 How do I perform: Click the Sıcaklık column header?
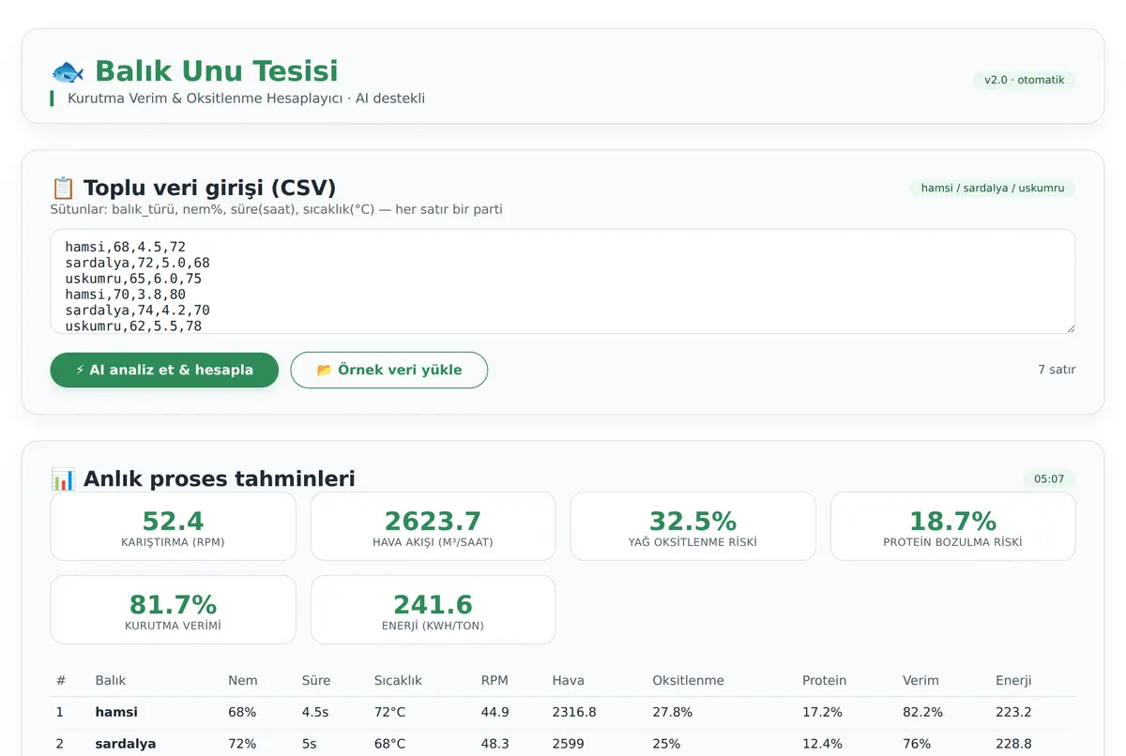pyautogui.click(x=399, y=680)
